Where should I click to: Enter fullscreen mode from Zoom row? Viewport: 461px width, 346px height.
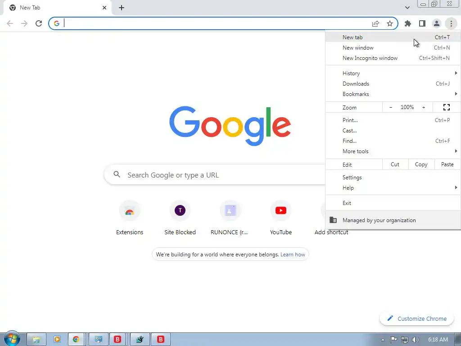click(x=446, y=107)
